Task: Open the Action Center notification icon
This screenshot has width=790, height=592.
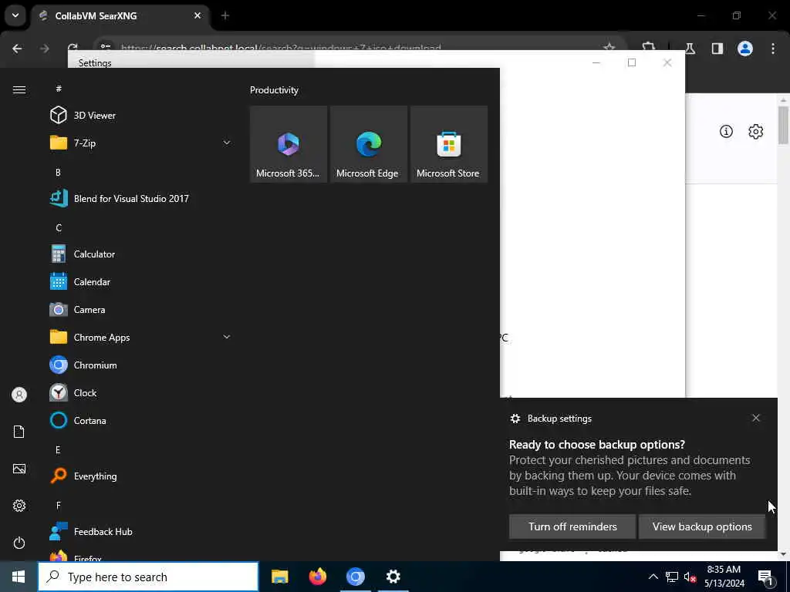Action: (766, 577)
